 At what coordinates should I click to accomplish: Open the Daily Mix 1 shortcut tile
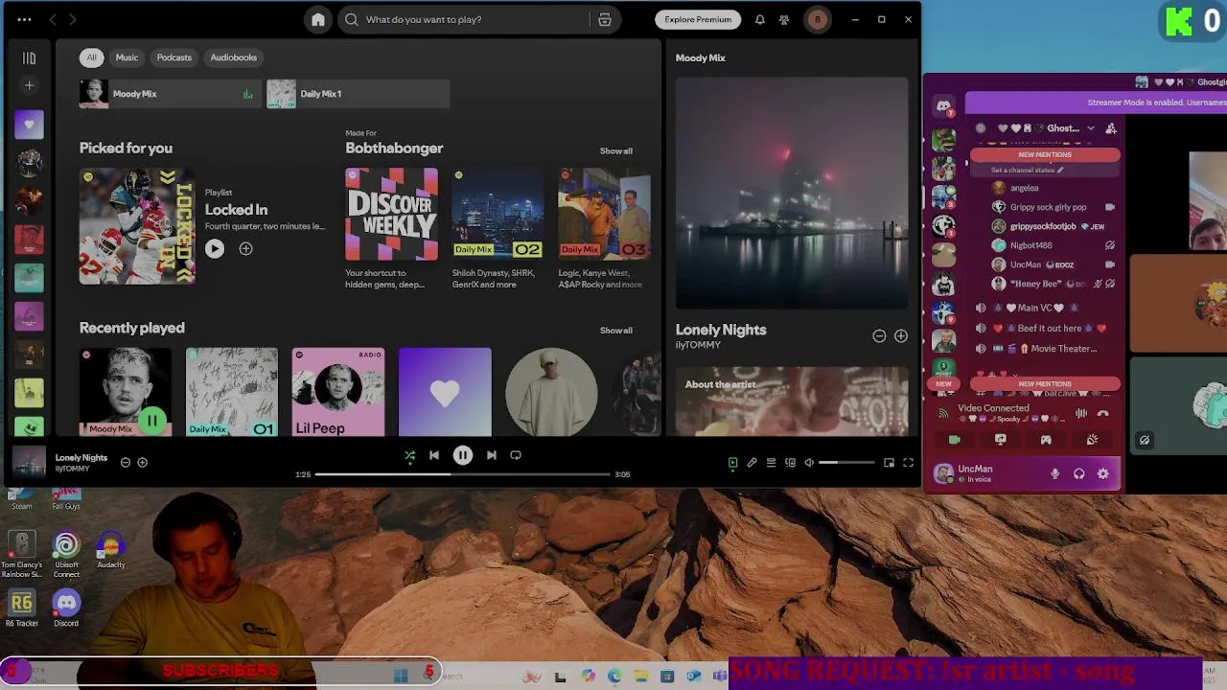pyautogui.click(x=358, y=94)
